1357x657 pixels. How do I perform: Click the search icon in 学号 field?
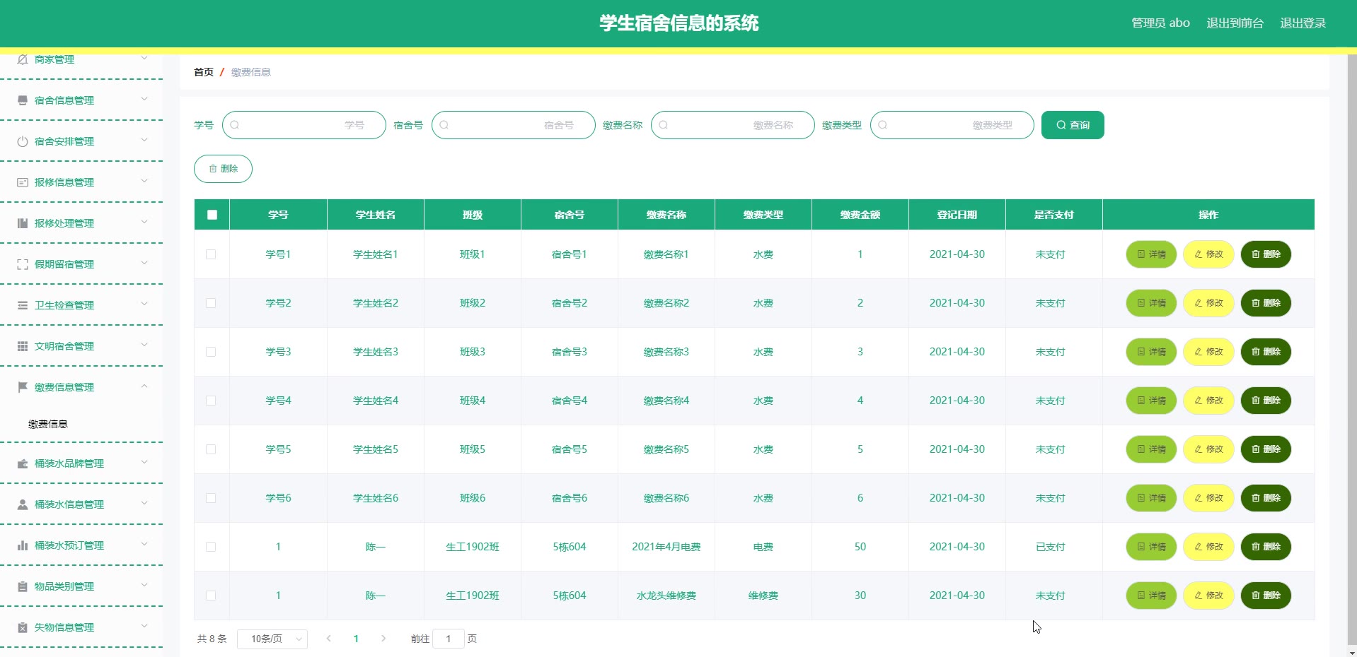click(x=235, y=125)
